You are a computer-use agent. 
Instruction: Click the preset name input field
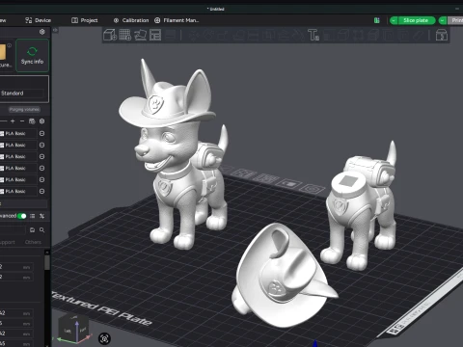(x=13, y=230)
